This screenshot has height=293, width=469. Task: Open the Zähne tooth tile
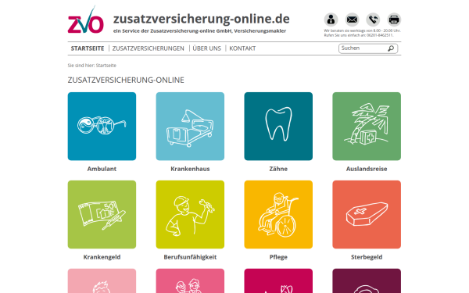[278, 126]
